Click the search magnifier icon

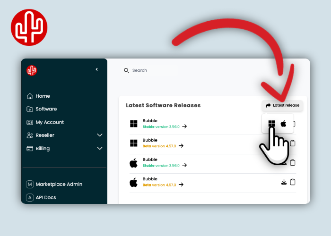[x=126, y=70]
